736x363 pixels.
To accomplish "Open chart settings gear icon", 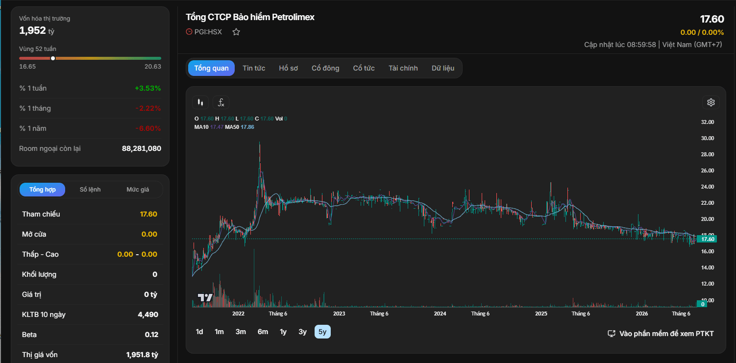I will coord(711,102).
